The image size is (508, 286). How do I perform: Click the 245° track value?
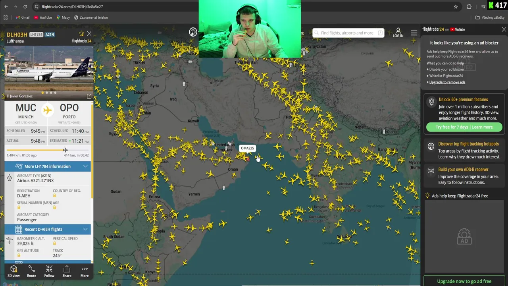pos(57,255)
